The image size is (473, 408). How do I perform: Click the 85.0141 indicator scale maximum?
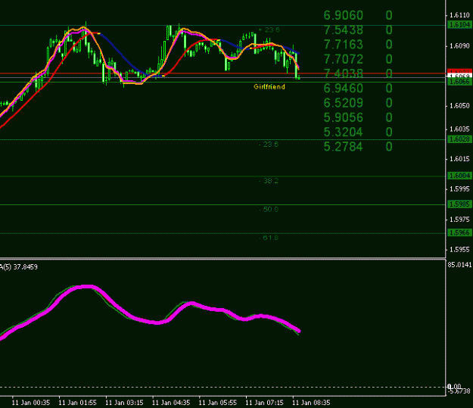pyautogui.click(x=459, y=265)
